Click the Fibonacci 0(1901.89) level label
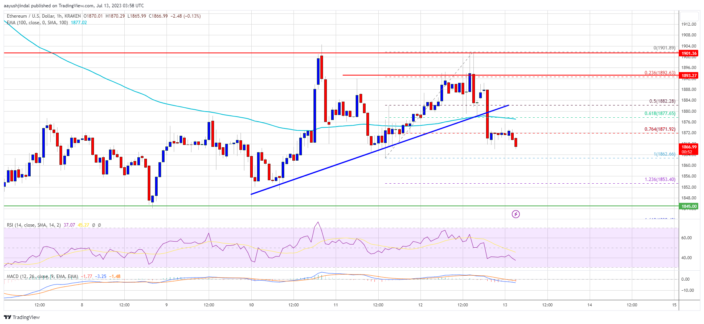This screenshot has width=704, height=324. tap(664, 48)
